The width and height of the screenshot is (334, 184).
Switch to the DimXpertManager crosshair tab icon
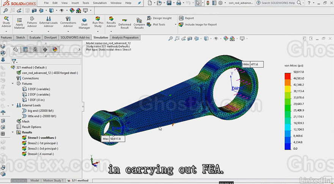point(45,49)
